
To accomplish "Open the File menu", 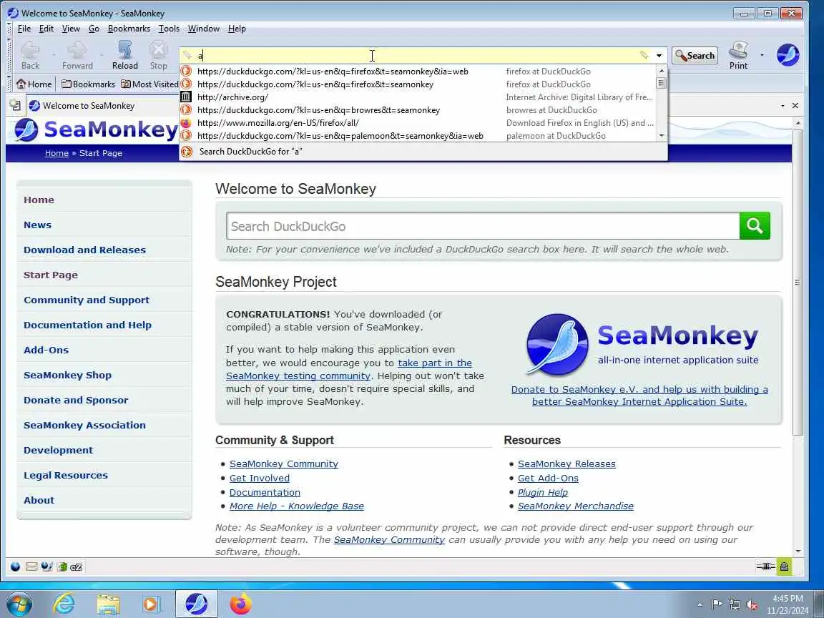I will click(x=24, y=29).
